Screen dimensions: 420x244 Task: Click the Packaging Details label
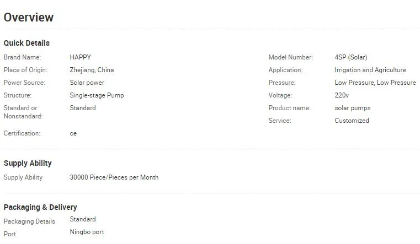coord(29,221)
